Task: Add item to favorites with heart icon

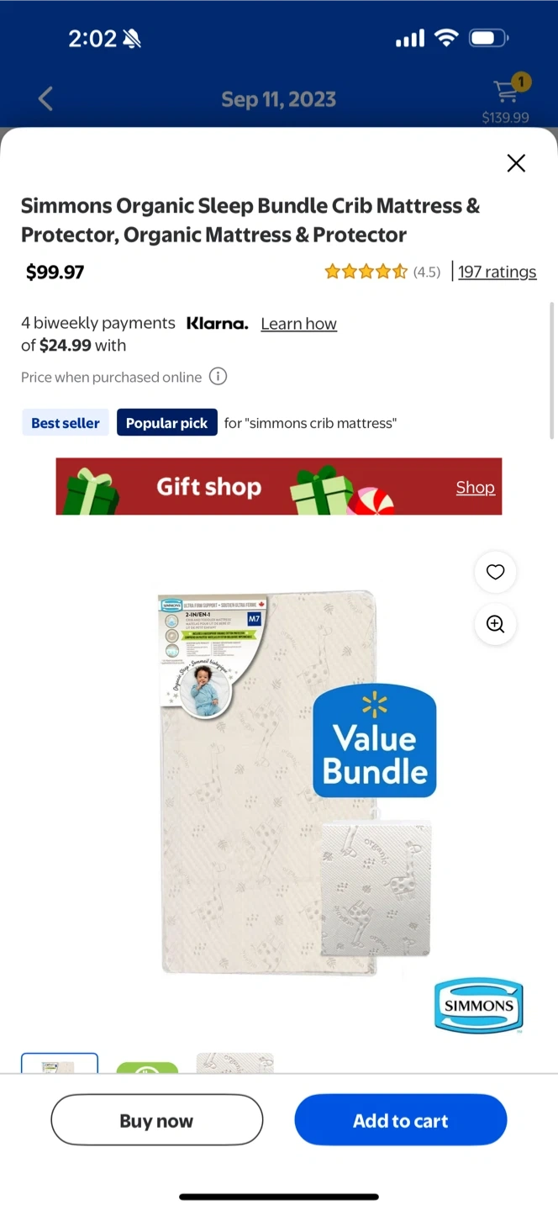Action: point(496,572)
